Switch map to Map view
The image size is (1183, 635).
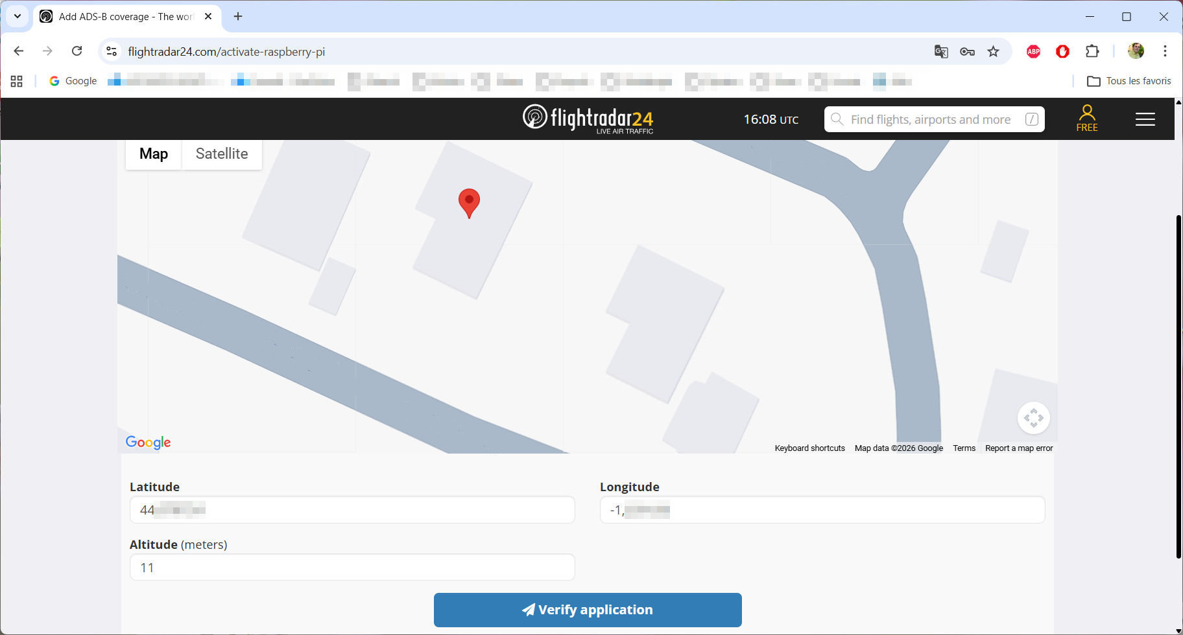click(154, 154)
